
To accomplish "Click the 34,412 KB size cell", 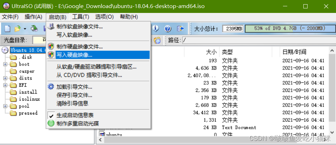I will (205, 113).
